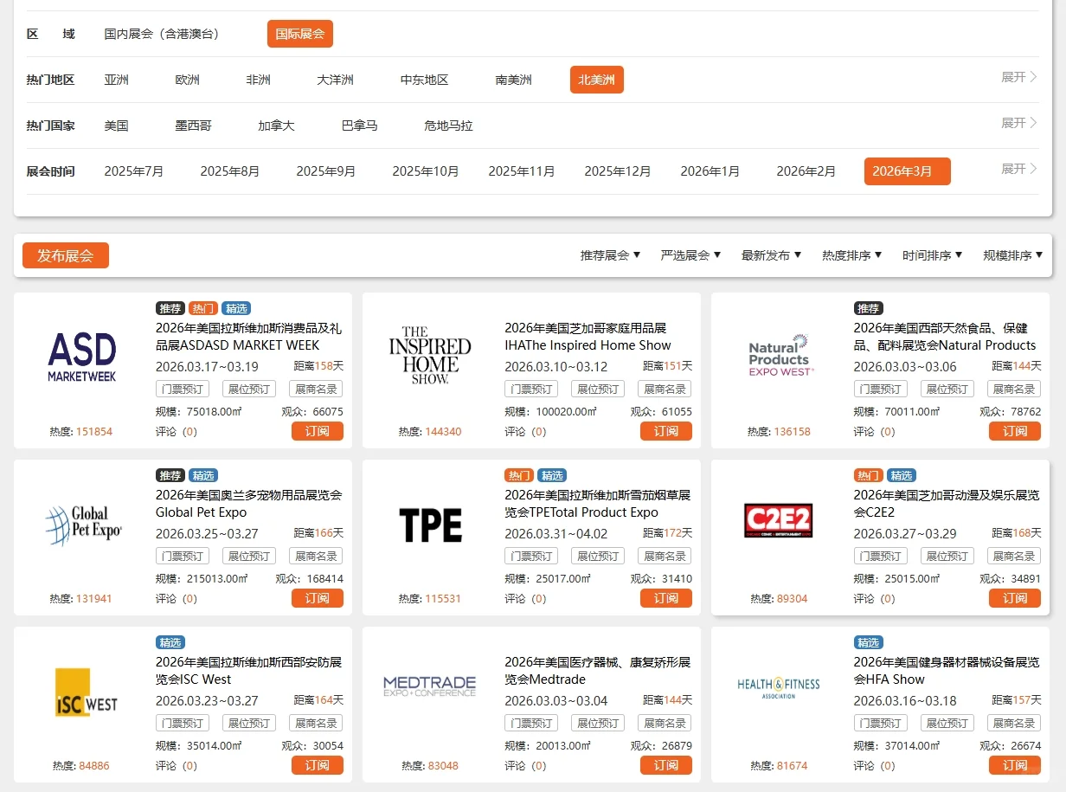
Task: Open the TPE logo thumbnail
Action: (x=430, y=525)
